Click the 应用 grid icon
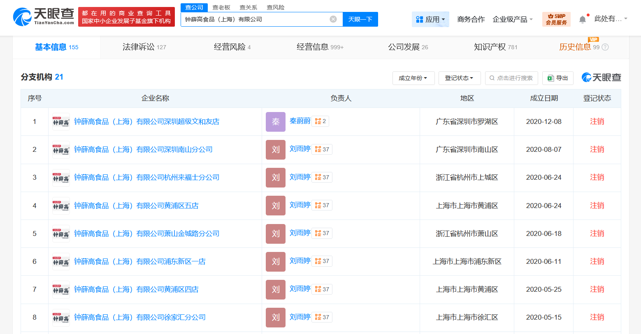Image resolution: width=641 pixels, height=334 pixels. click(419, 19)
